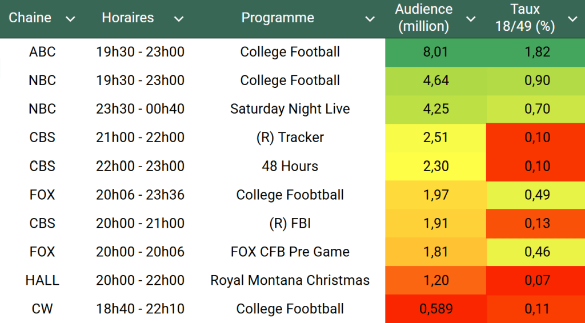Select the Saturday Night Live programme cell
The width and height of the screenshot is (585, 323).
[290, 109]
